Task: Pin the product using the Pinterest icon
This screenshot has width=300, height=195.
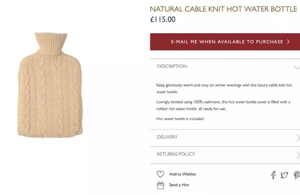Action: coord(297,175)
